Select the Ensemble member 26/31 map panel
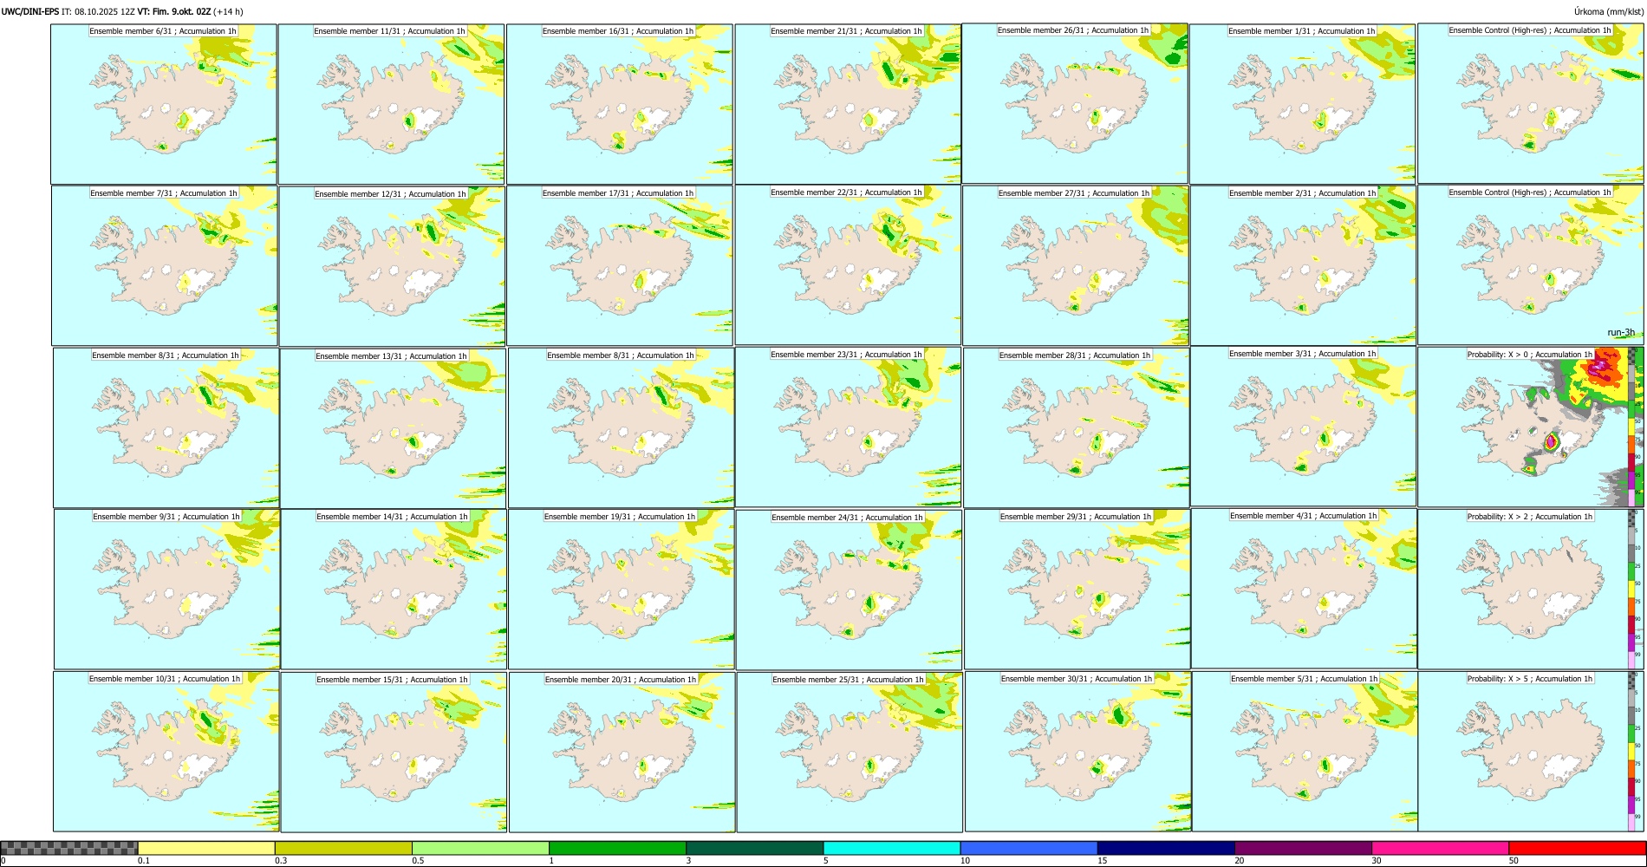 tap(1076, 103)
